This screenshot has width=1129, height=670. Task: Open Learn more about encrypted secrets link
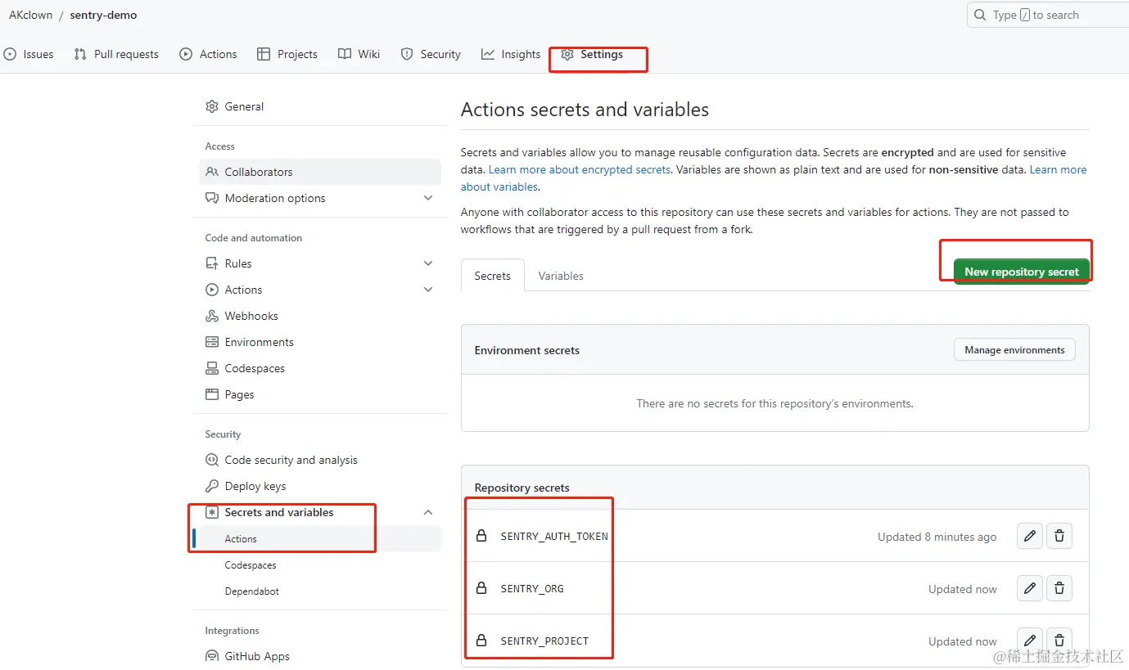[x=580, y=169]
